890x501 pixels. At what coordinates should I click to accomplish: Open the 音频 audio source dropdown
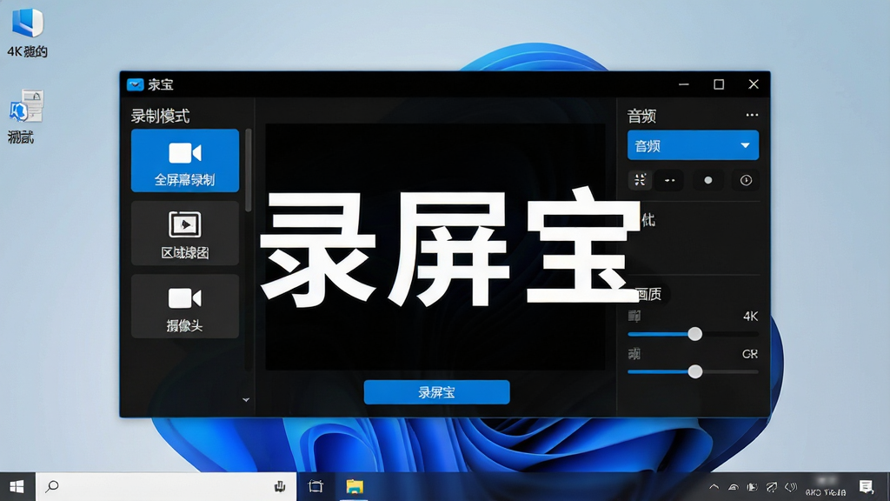coord(693,145)
